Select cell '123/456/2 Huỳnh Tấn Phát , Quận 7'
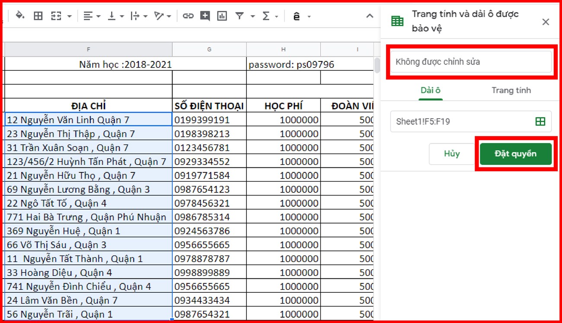Screen dimensions: 562x323 pyautogui.click(x=88, y=161)
